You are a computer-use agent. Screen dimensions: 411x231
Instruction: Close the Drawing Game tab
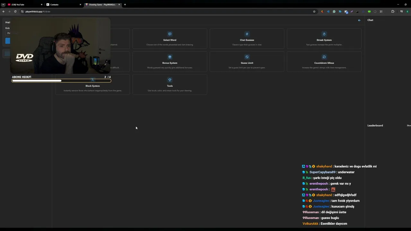click(119, 4)
